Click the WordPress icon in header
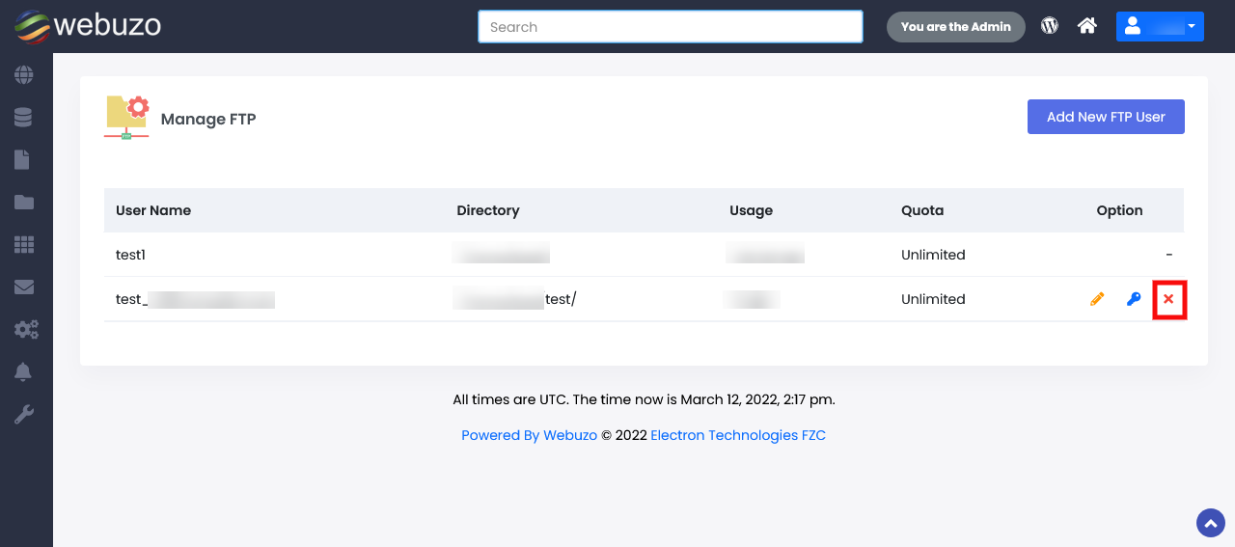The width and height of the screenshot is (1235, 547). (1050, 26)
